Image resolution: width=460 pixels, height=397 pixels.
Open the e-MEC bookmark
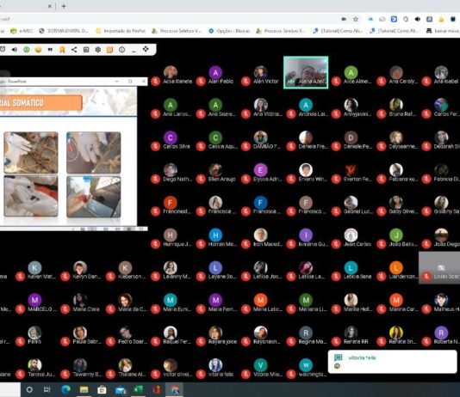pos(22,31)
